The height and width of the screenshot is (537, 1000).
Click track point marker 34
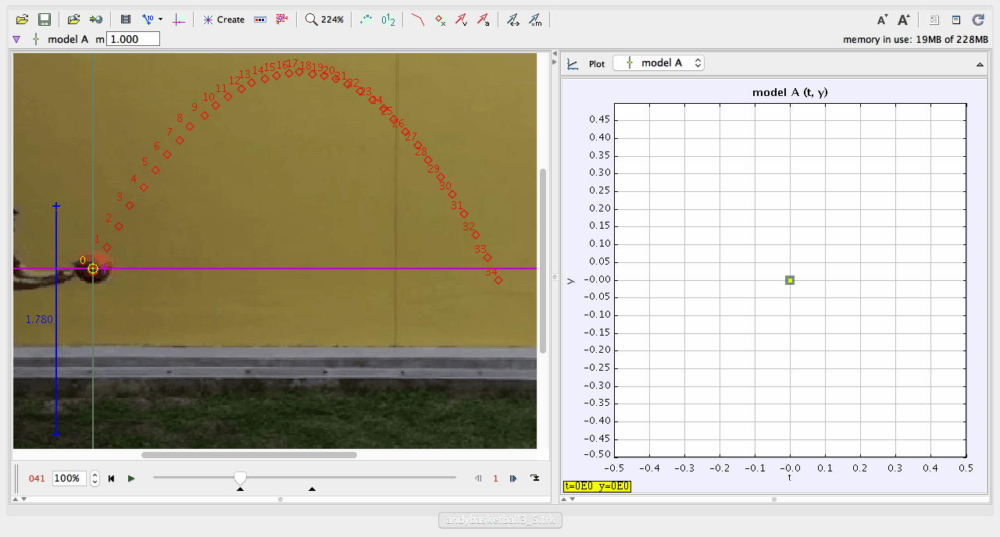(498, 279)
